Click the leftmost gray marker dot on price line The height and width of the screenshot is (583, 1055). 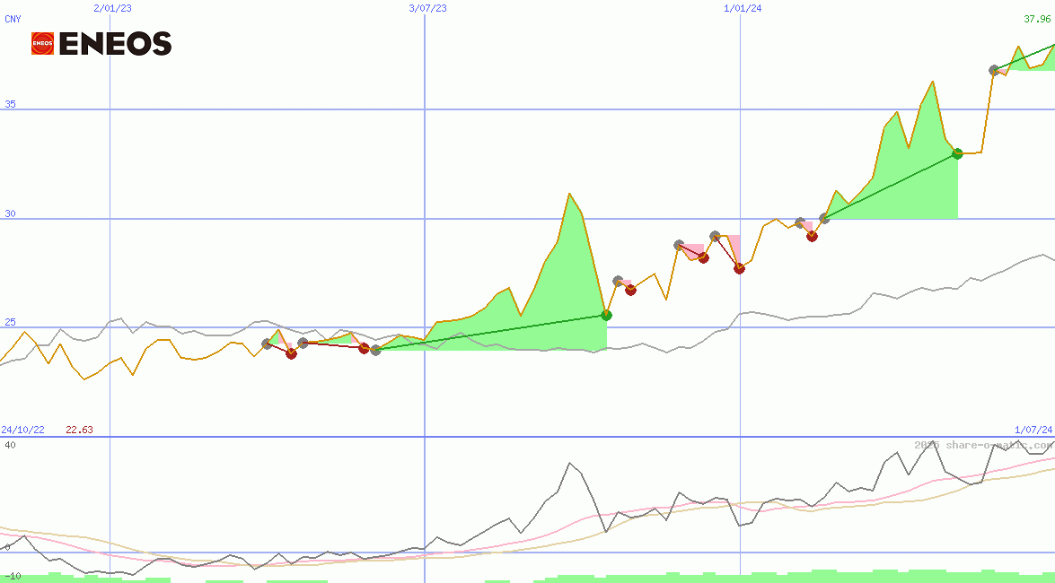pos(267,344)
